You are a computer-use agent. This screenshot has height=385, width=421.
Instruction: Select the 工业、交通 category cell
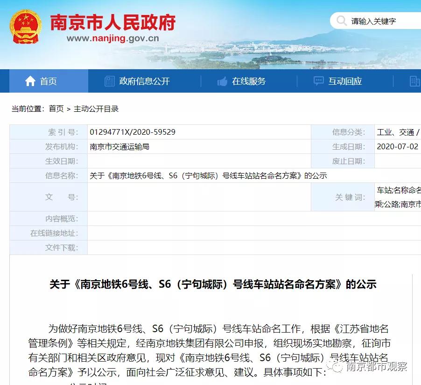pyautogui.click(x=398, y=132)
